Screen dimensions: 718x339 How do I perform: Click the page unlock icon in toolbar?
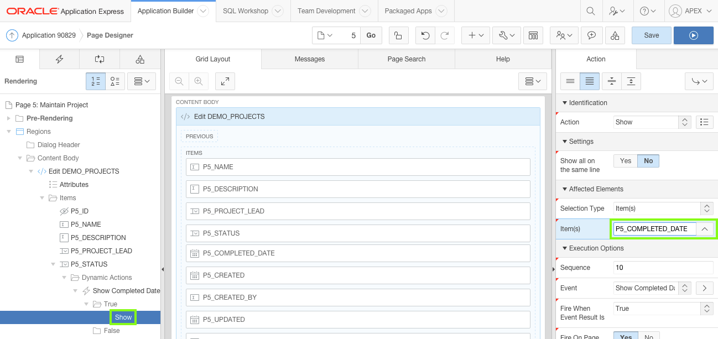398,35
